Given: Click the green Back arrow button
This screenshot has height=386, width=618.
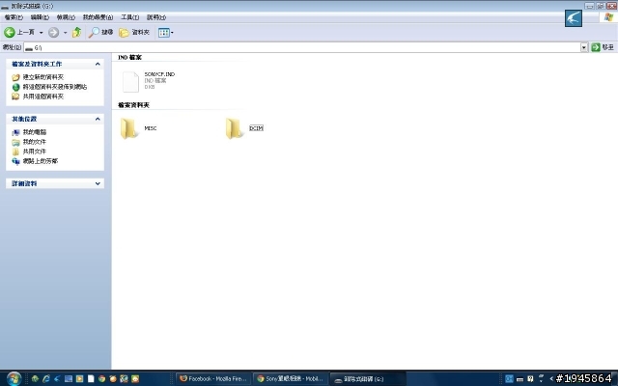Looking at the screenshot, I should tap(10, 32).
